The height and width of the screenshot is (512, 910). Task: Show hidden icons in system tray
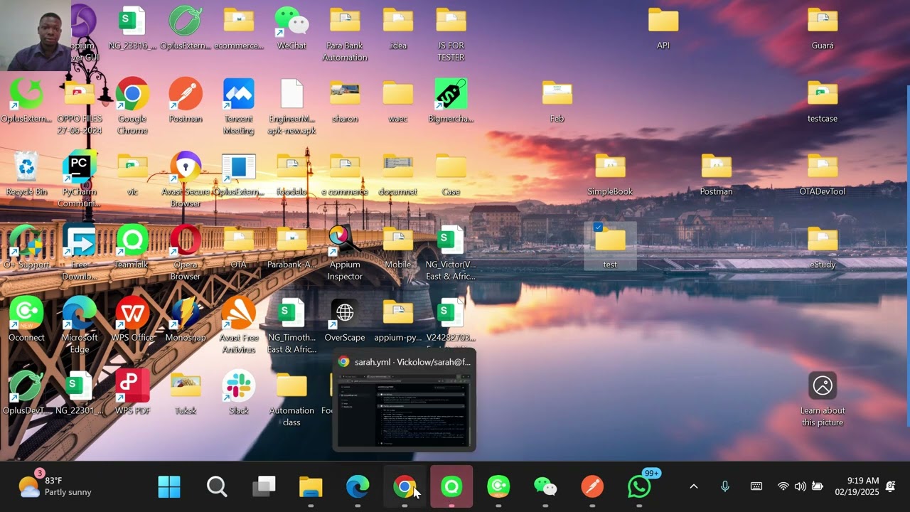pyautogui.click(x=694, y=486)
